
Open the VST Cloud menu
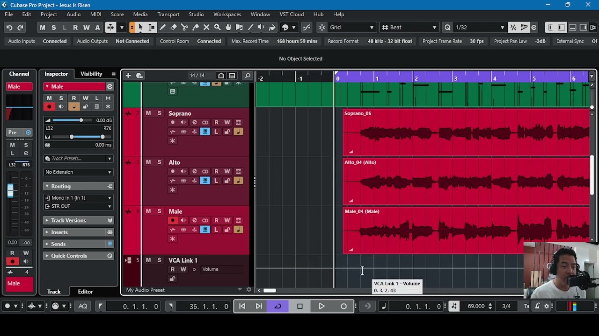pyautogui.click(x=292, y=14)
